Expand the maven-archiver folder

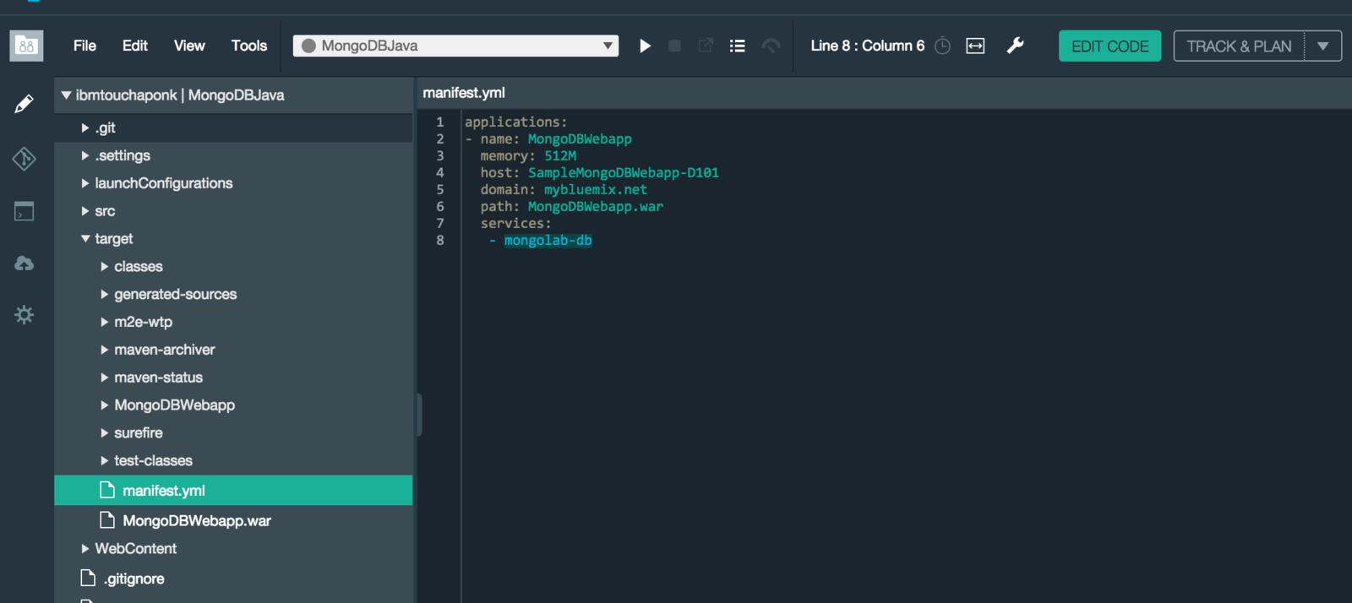[x=105, y=350]
